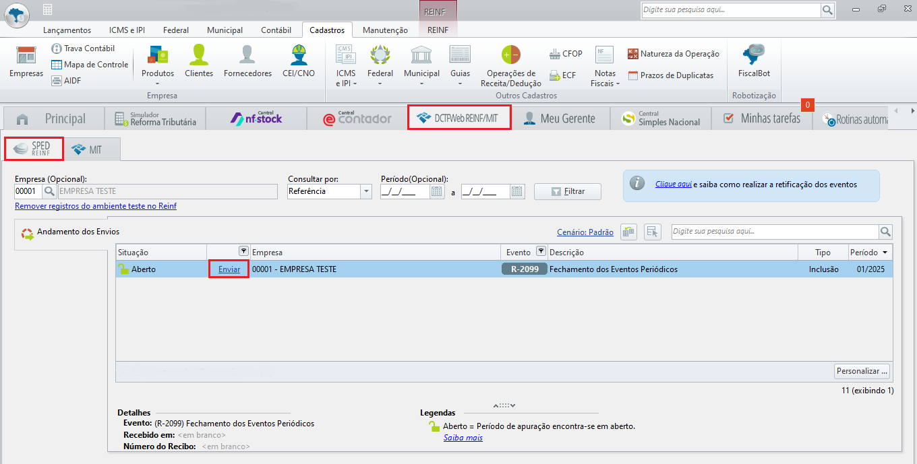Expand the Produtos dropdown in ribbon

(x=157, y=84)
